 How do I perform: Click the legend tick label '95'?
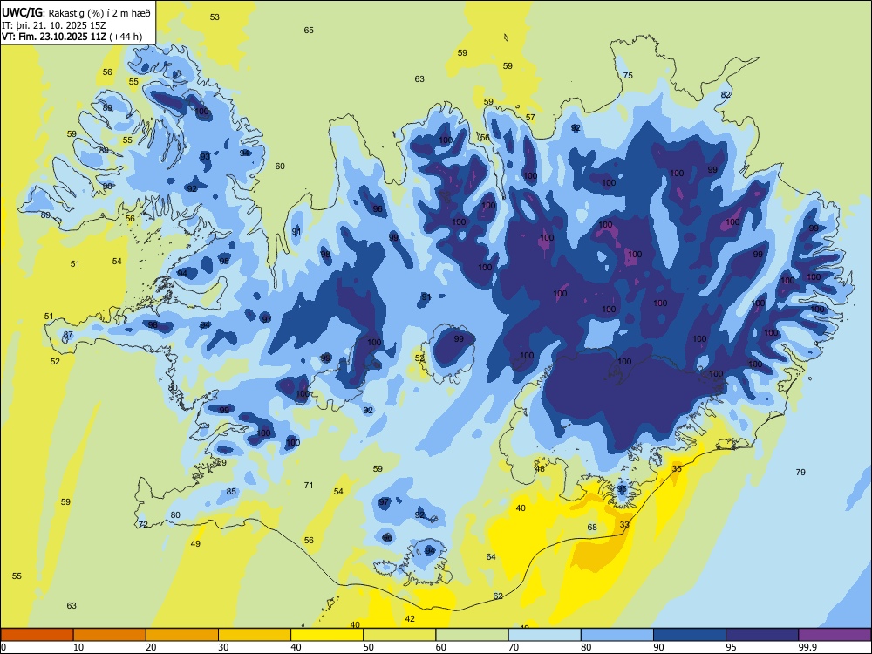[x=732, y=647]
